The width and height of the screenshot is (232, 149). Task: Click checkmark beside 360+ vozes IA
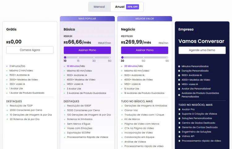pyautogui.click(x=7, y=84)
